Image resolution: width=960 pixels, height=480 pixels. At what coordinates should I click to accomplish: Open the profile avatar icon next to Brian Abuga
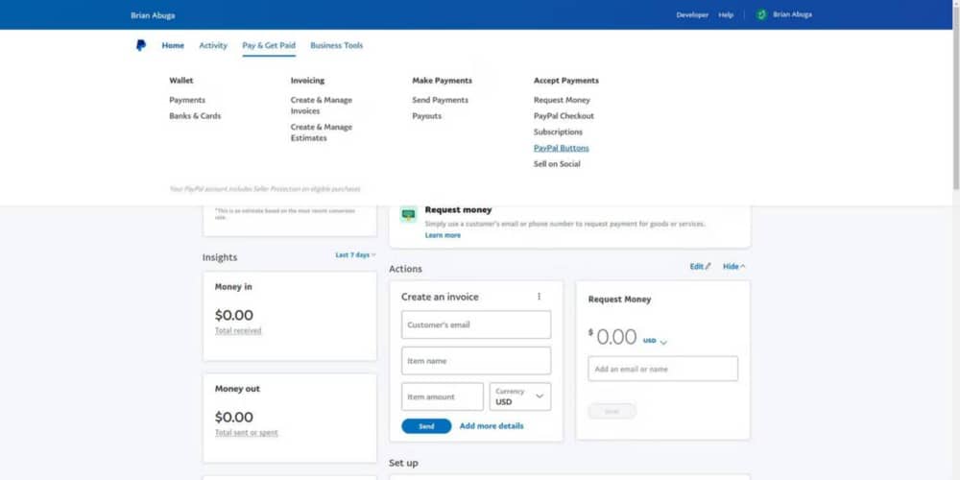(761, 14)
